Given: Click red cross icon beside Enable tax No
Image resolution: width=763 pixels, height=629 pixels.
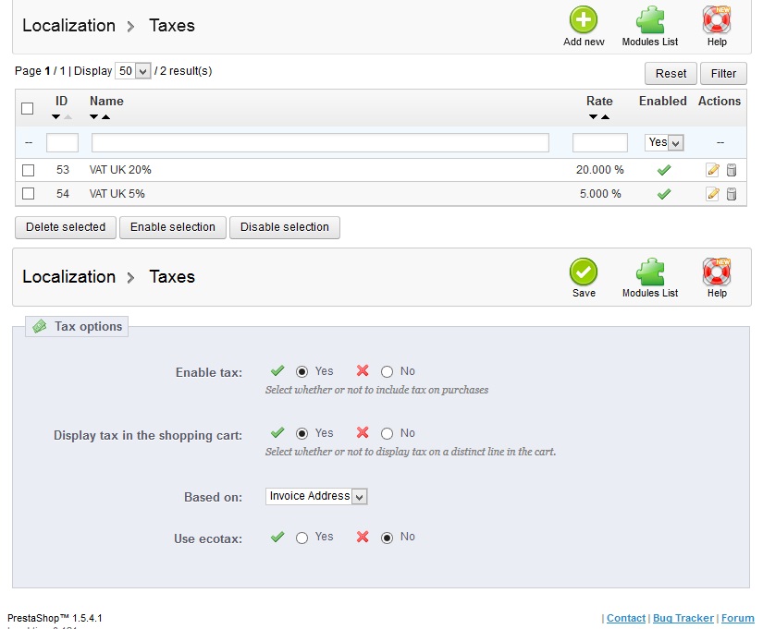Looking at the screenshot, I should pyautogui.click(x=363, y=371).
